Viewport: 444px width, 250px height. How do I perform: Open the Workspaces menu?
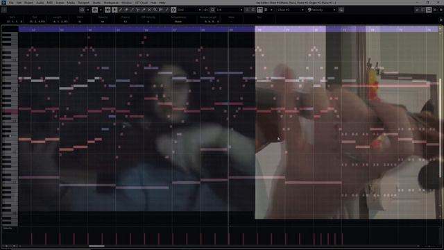click(111, 3)
